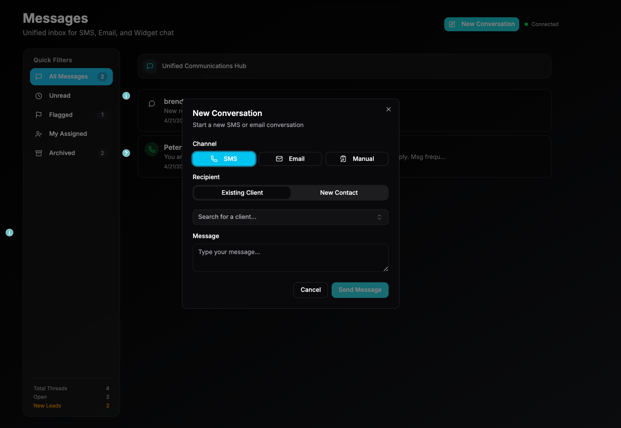This screenshot has width=621, height=428.
Task: Click the Messages page heading
Action: click(55, 18)
